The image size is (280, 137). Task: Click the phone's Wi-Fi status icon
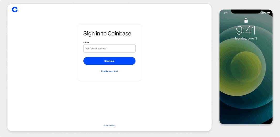point(265,13)
